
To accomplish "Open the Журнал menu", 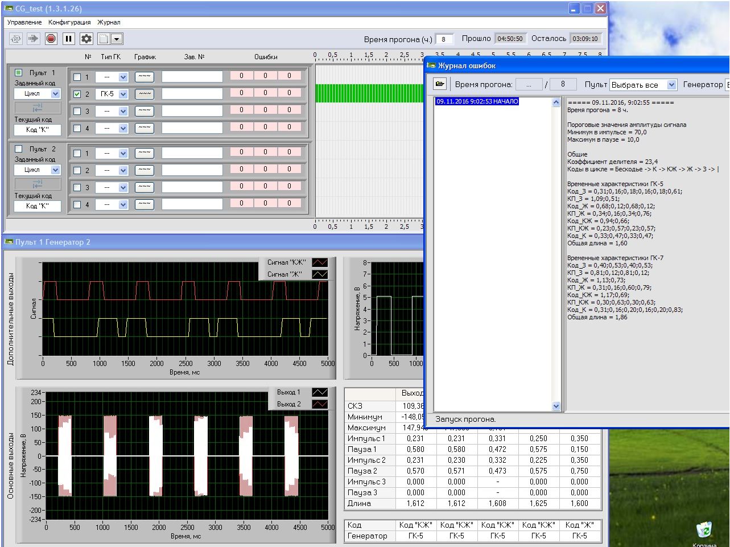I will [x=109, y=22].
